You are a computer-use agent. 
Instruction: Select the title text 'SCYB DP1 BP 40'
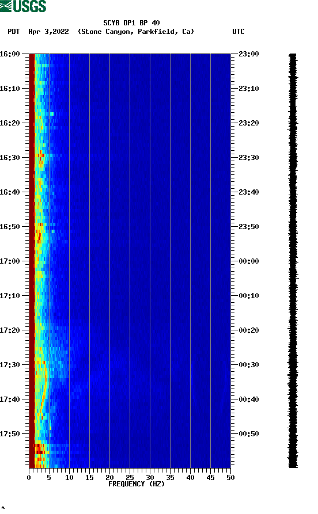point(131,23)
